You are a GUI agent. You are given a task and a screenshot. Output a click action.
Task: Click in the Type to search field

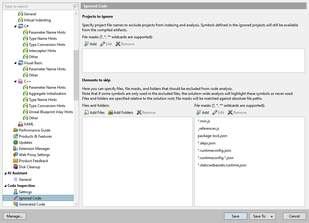click(x=38, y=6)
